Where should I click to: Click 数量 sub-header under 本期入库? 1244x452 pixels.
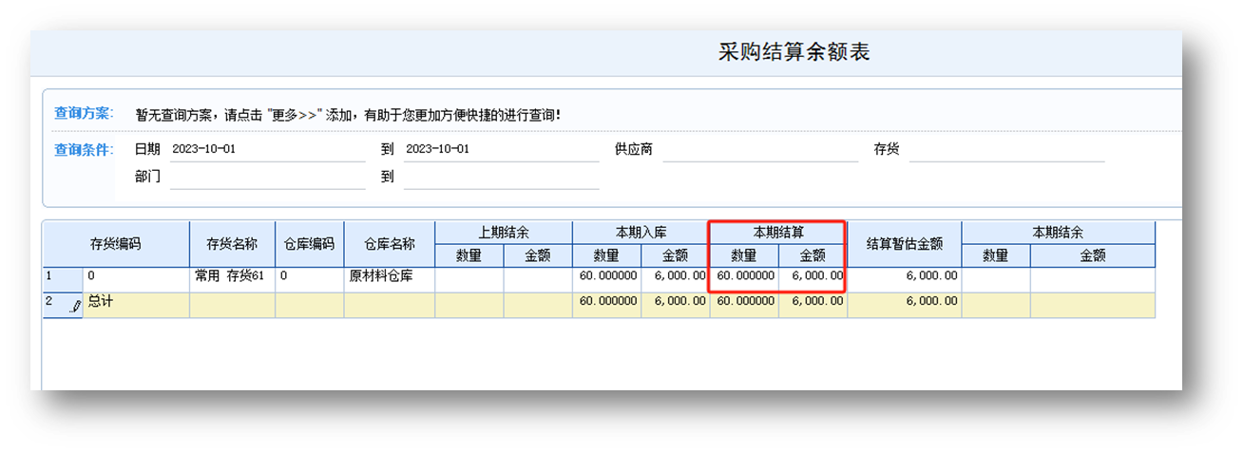[606, 255]
